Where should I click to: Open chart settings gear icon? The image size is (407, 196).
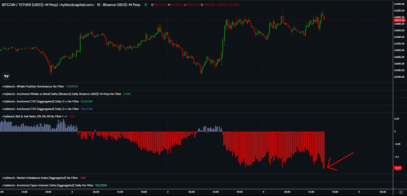coord(401,192)
